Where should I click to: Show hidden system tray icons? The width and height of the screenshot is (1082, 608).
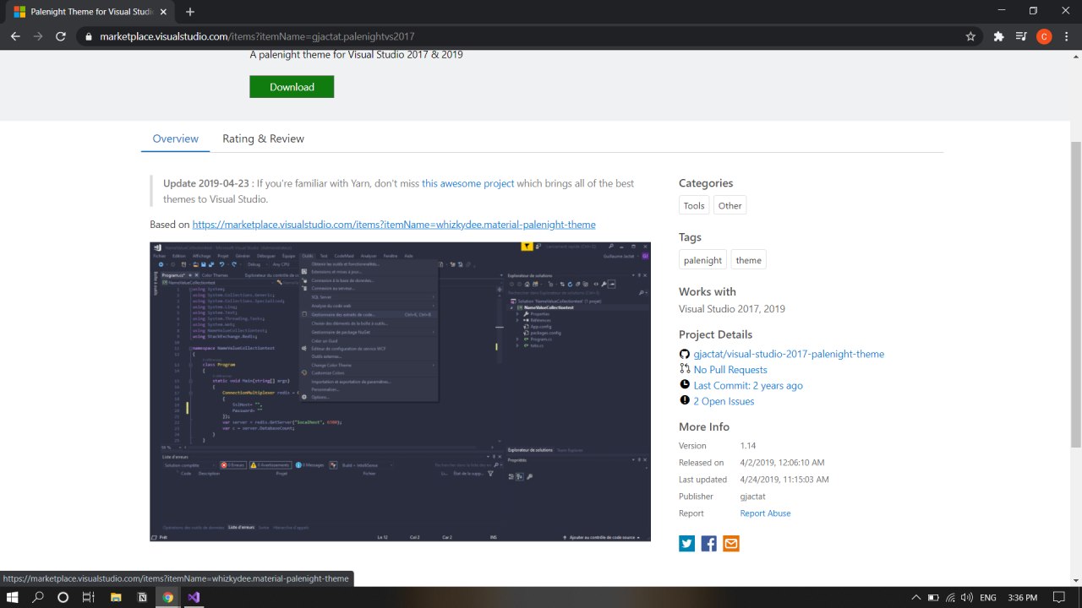coord(915,598)
